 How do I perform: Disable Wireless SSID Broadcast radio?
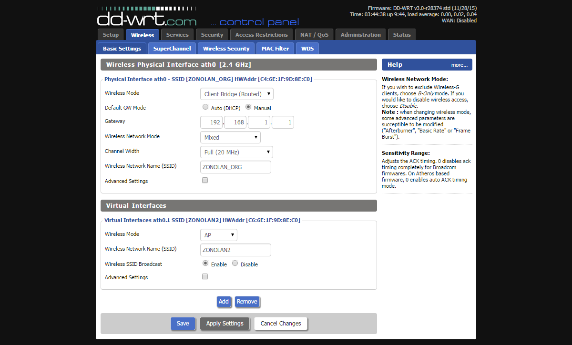(235, 263)
